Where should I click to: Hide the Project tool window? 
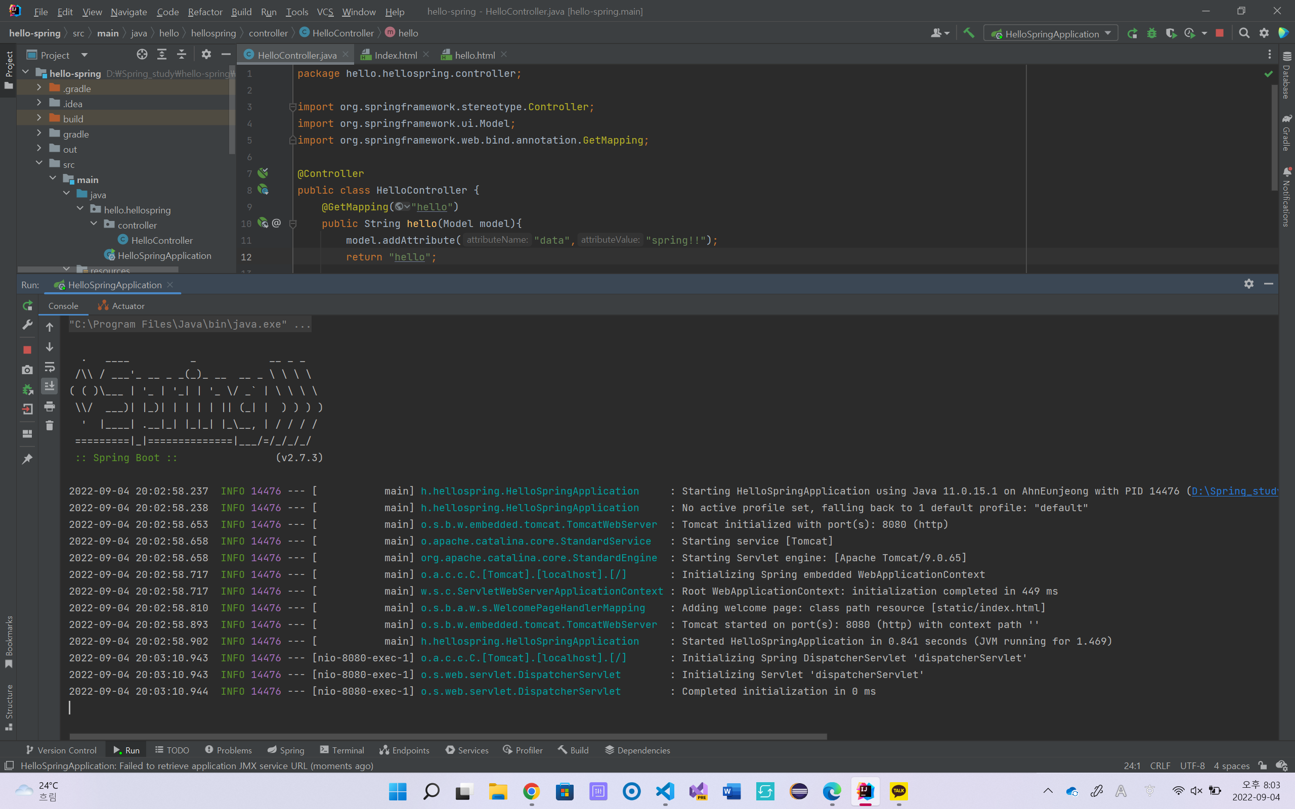(226, 55)
